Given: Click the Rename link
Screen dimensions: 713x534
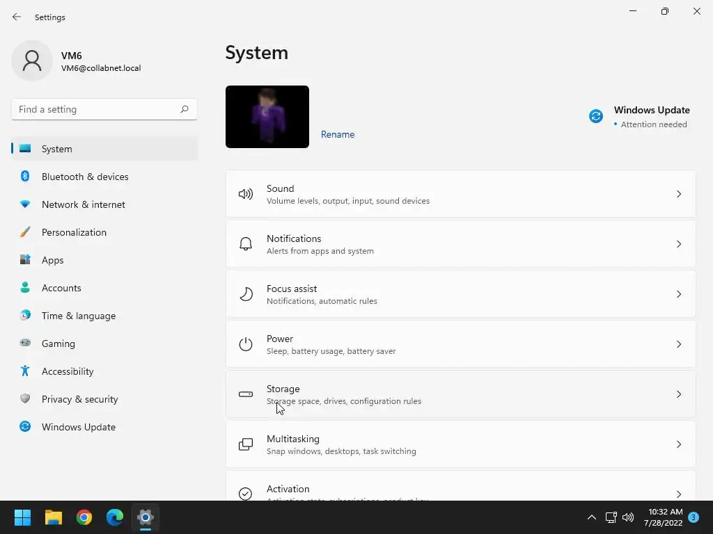Looking at the screenshot, I should 338,134.
